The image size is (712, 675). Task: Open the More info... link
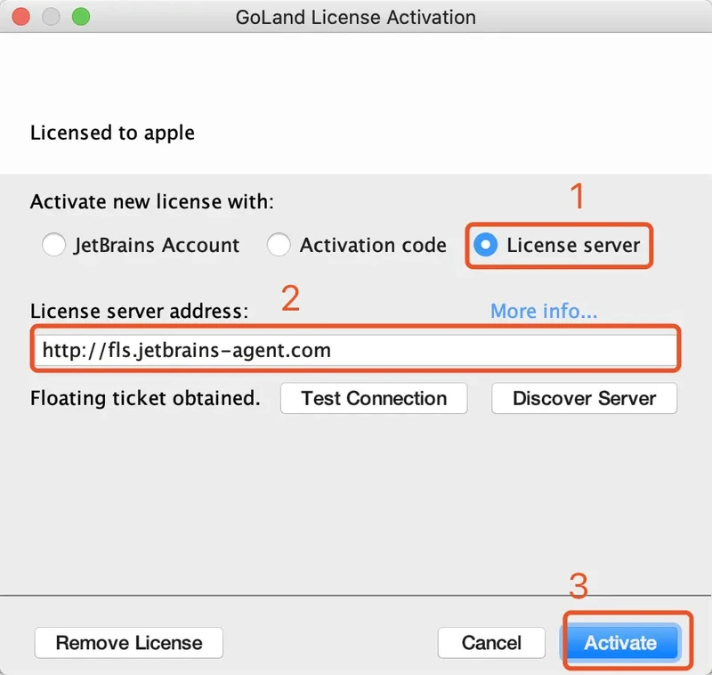click(544, 311)
